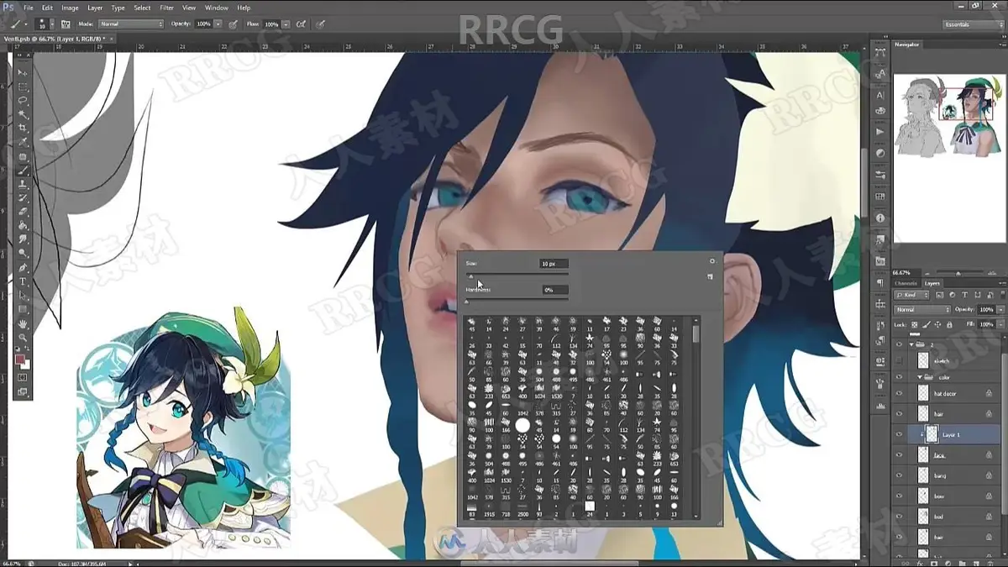Screen dimensions: 1008x567
Task: Toggle Quick Mask mode icon
Action: pos(23,378)
